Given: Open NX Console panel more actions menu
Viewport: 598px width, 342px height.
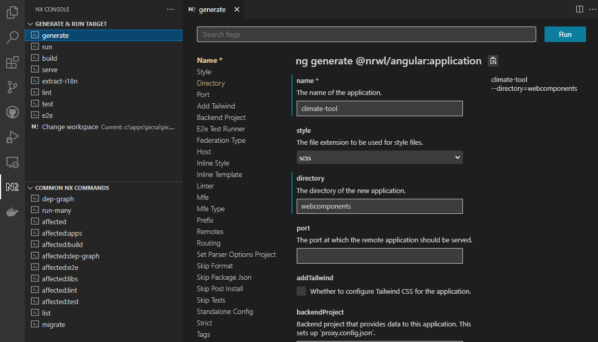Looking at the screenshot, I should tap(170, 9).
